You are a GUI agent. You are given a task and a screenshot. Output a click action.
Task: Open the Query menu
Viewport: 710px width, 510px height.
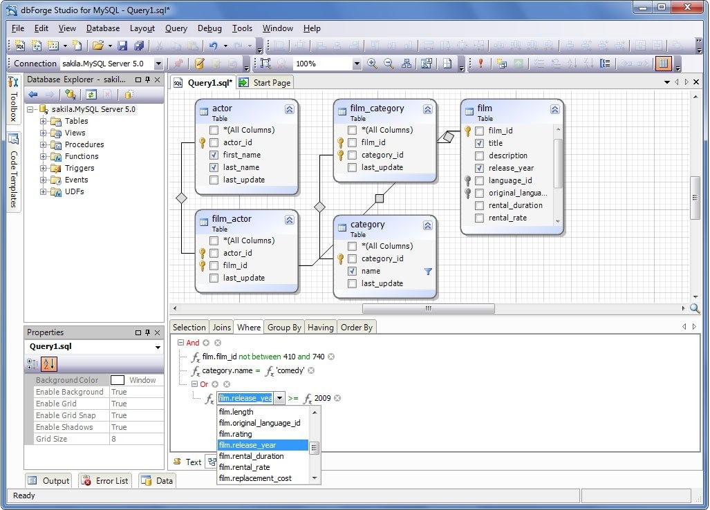pos(176,28)
